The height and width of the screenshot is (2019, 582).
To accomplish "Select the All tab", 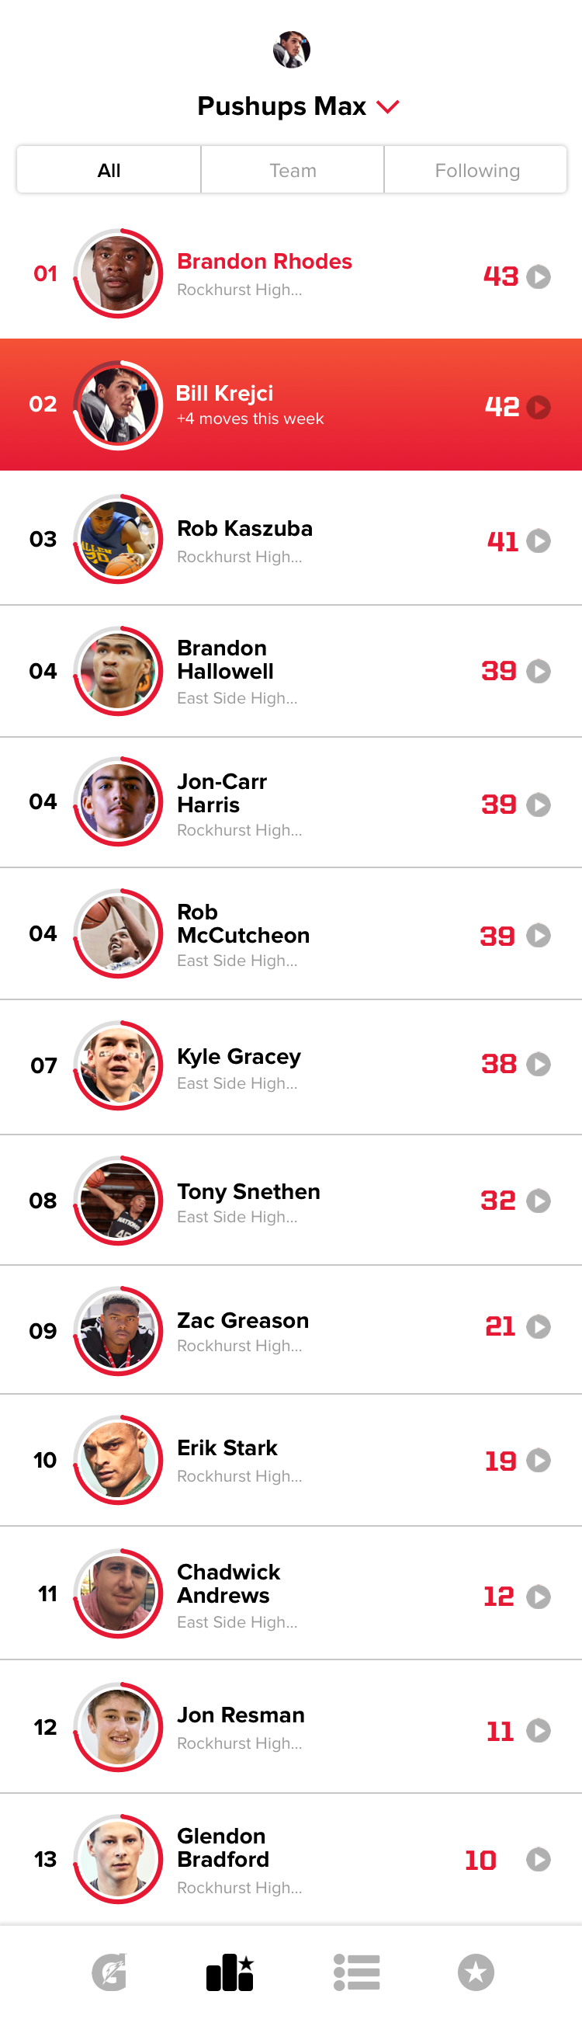I will coord(109,169).
